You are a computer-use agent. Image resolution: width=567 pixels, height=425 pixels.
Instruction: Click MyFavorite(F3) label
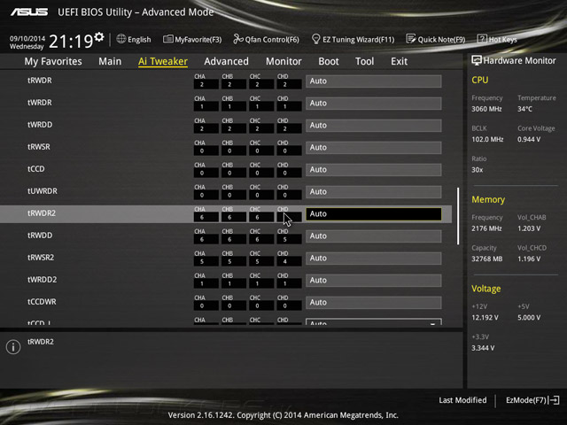point(198,39)
